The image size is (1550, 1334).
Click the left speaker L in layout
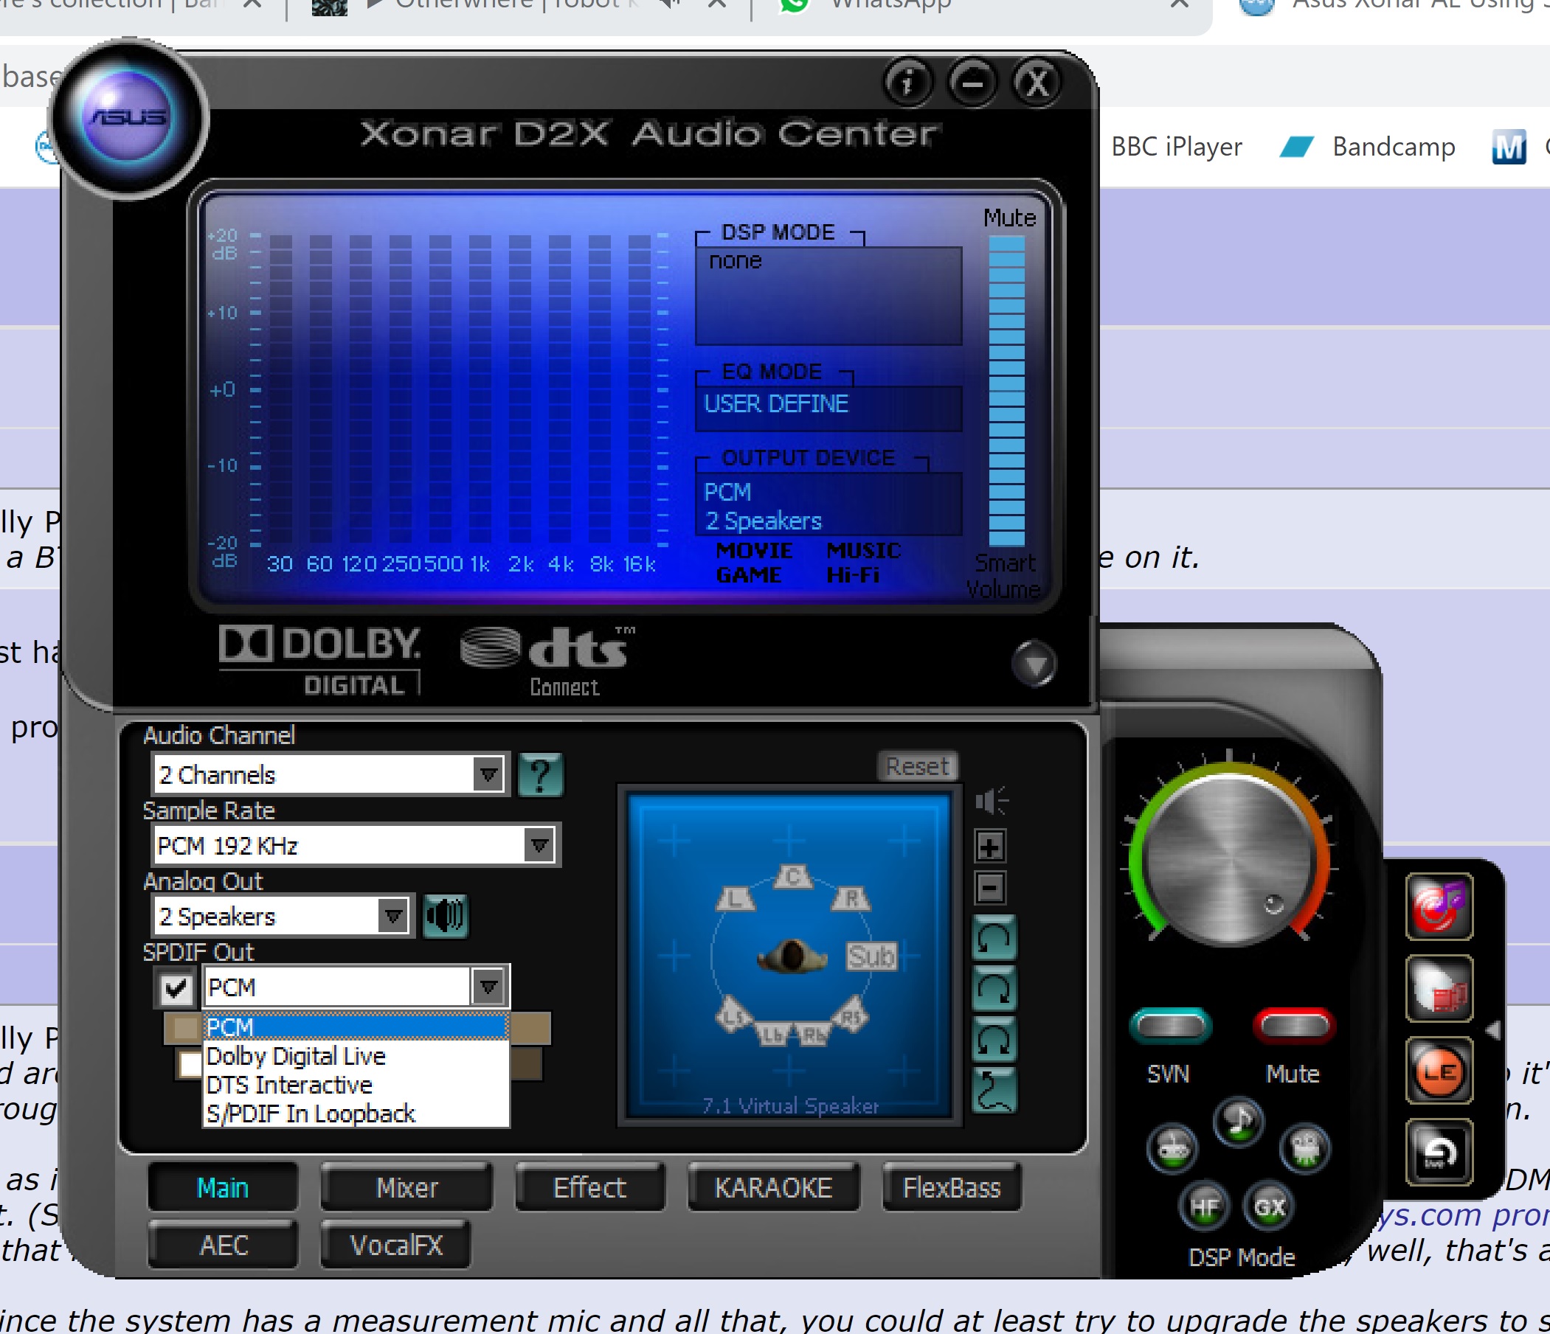tap(736, 898)
